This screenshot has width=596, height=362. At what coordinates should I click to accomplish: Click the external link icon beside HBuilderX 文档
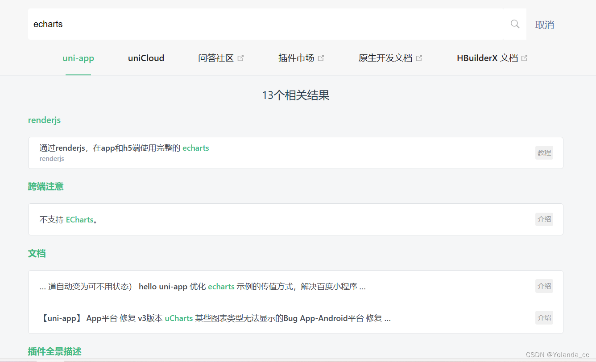point(525,58)
